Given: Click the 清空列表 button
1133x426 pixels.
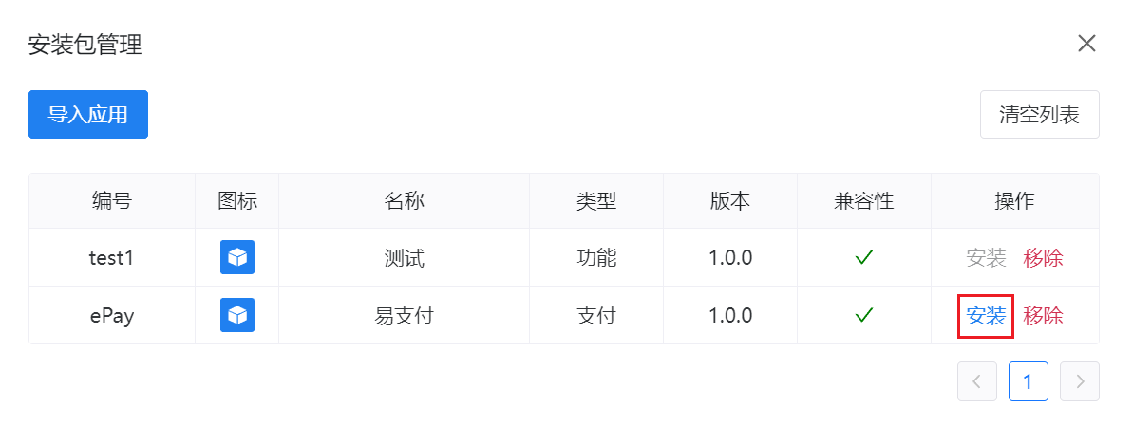Looking at the screenshot, I should (x=1039, y=115).
